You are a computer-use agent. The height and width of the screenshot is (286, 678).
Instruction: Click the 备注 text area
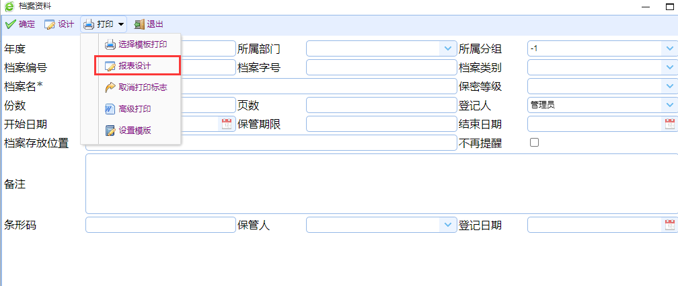tap(382, 184)
